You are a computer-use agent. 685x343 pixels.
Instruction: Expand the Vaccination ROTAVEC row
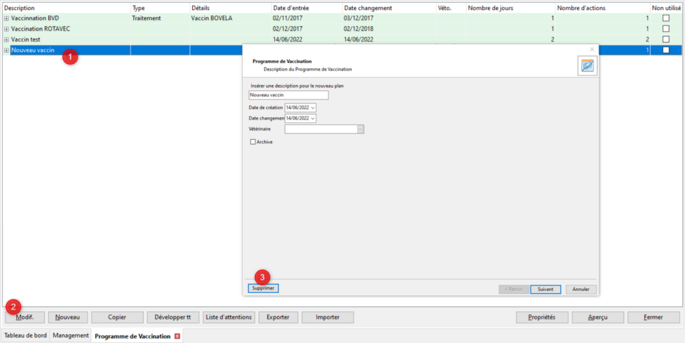(x=7, y=29)
